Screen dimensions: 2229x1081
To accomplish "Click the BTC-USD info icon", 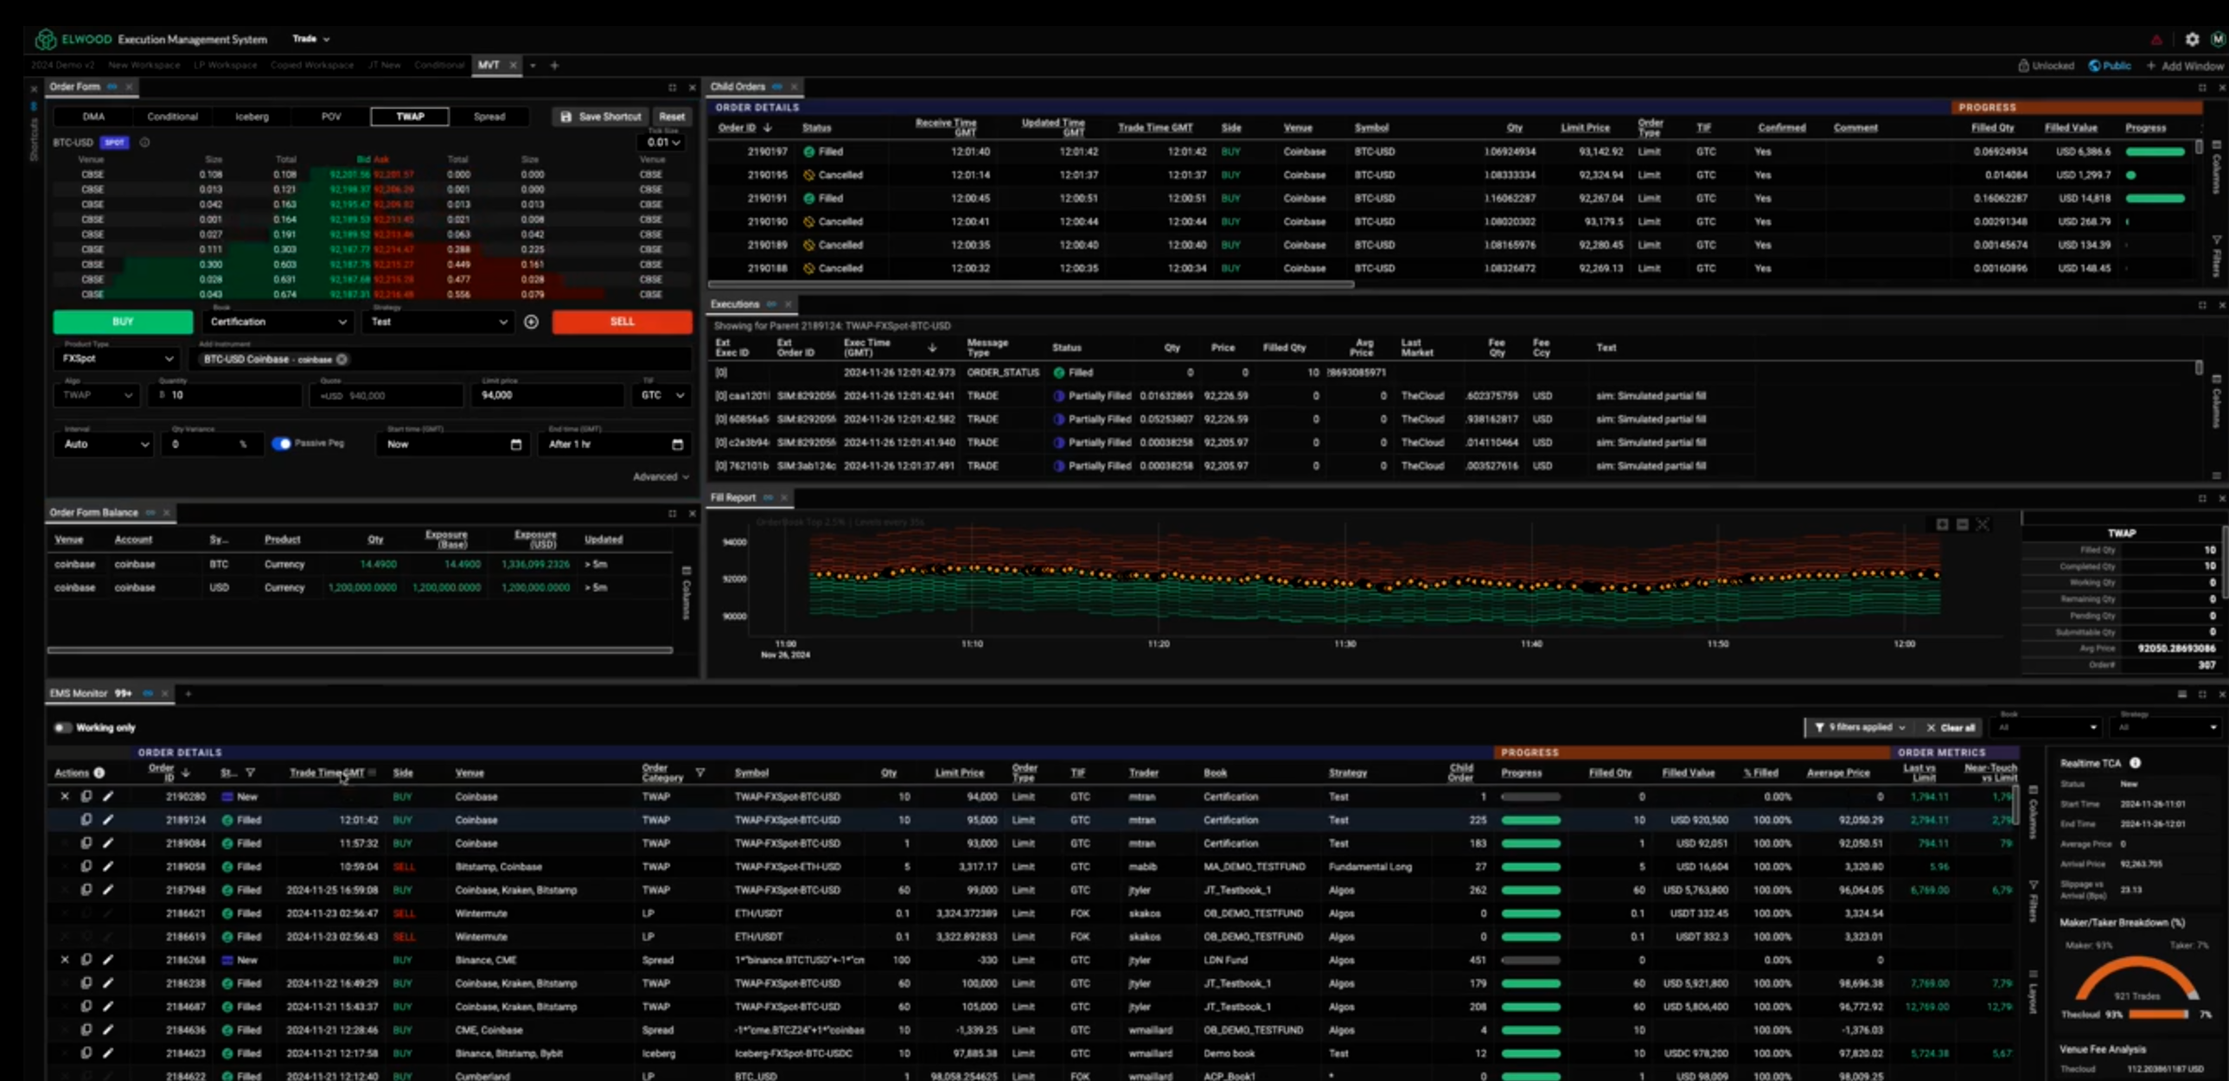I will point(144,143).
